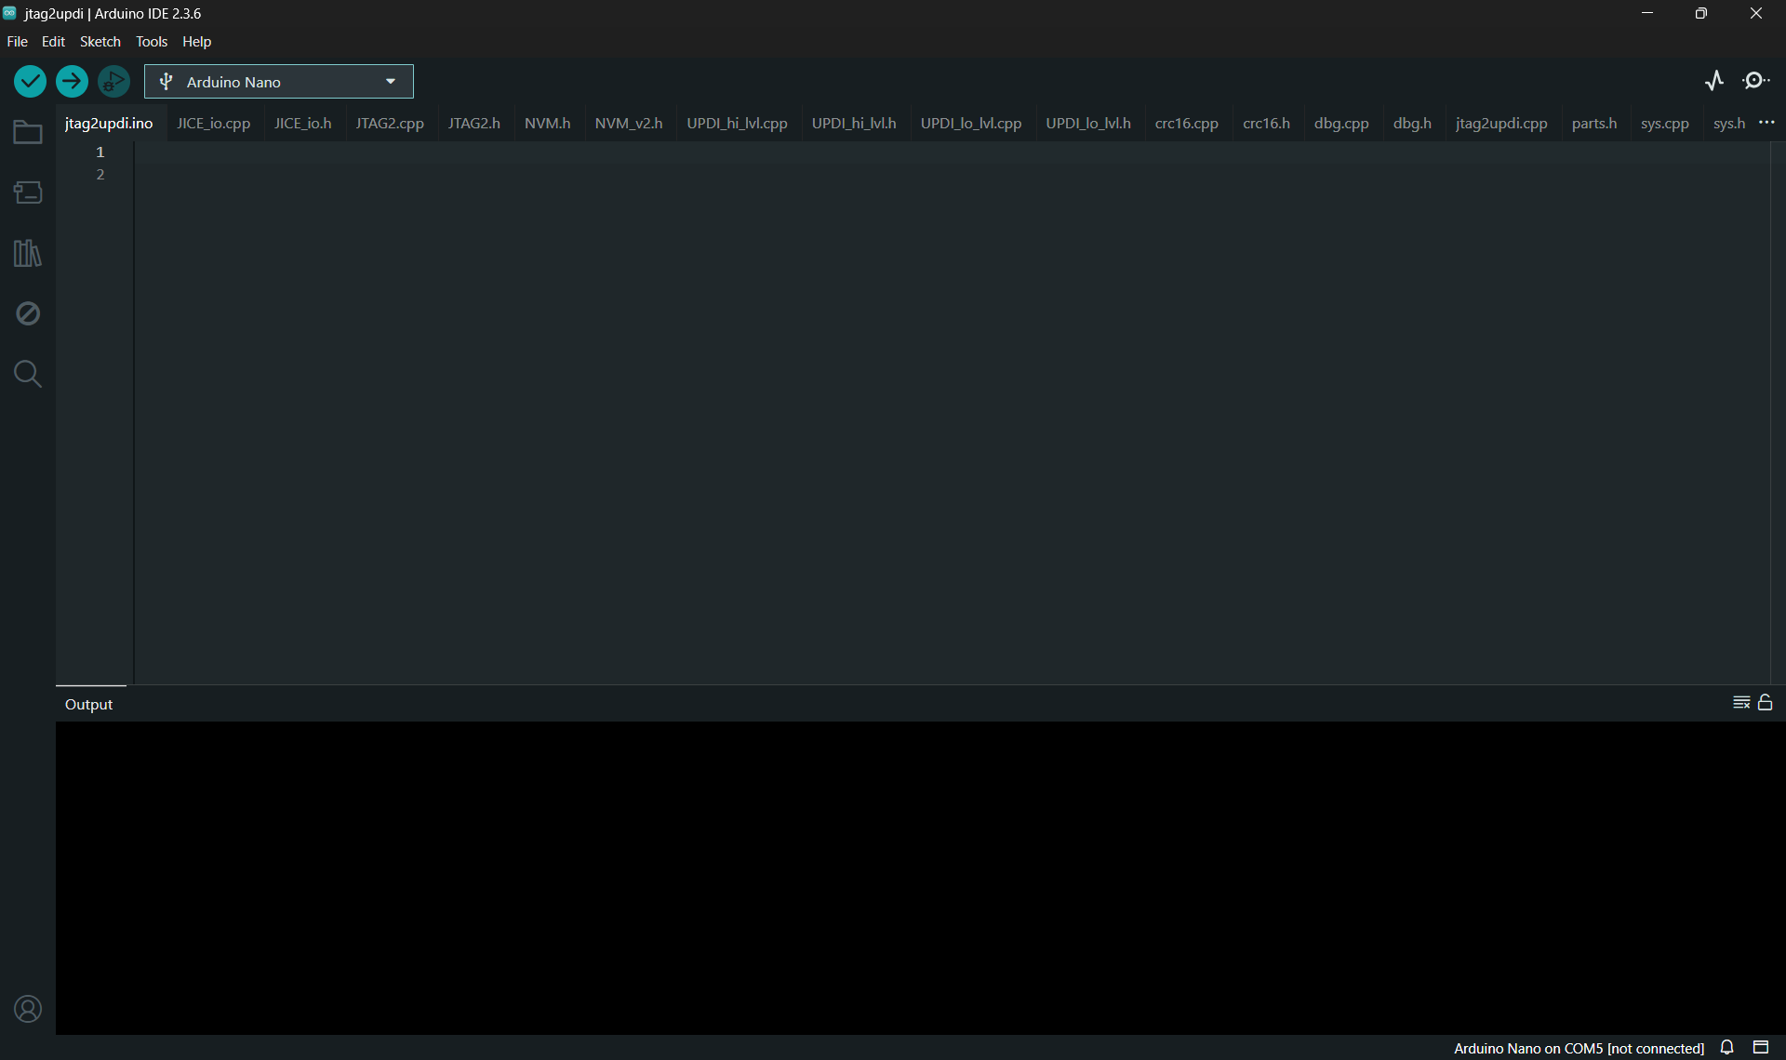Screen dimensions: 1786x1060
Task: Start the Debug tool icon
Action: pos(113,82)
